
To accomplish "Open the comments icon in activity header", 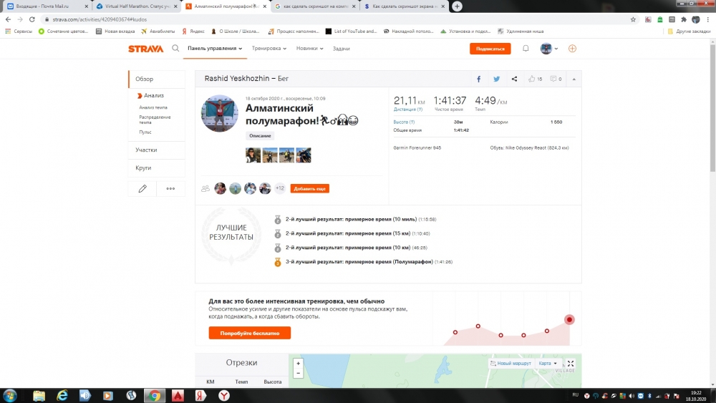I will pos(556,79).
